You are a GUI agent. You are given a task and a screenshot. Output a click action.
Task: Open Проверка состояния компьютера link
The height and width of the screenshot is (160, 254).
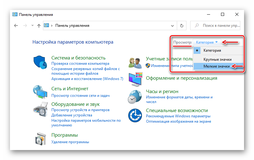80,64
